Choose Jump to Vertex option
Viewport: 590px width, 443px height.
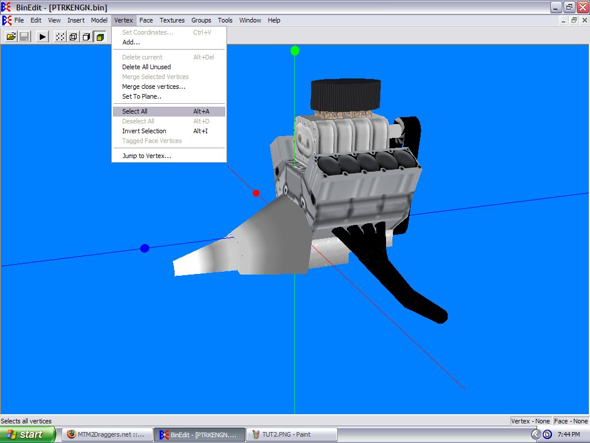(146, 156)
